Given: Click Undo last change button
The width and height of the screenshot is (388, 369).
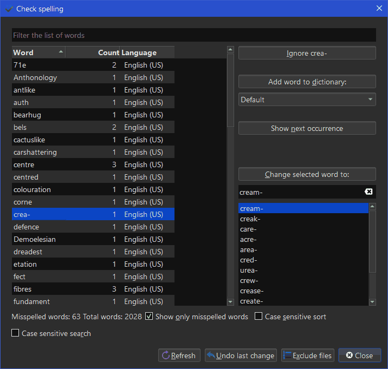Looking at the screenshot, I should tap(241, 355).
